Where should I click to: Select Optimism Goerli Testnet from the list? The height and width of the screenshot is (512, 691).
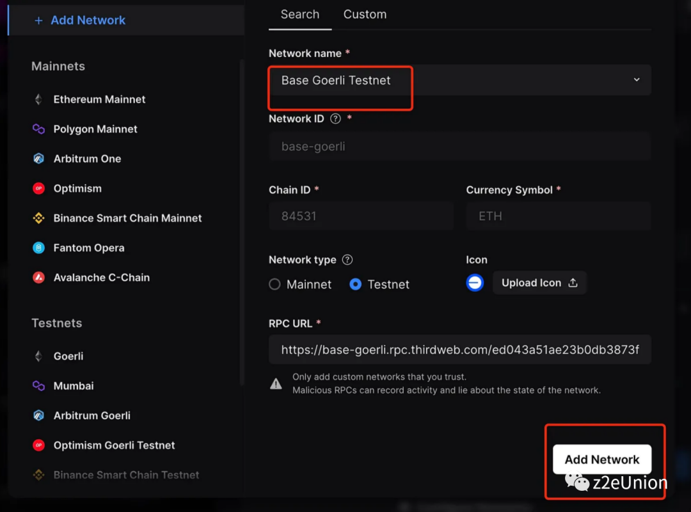[x=114, y=445]
